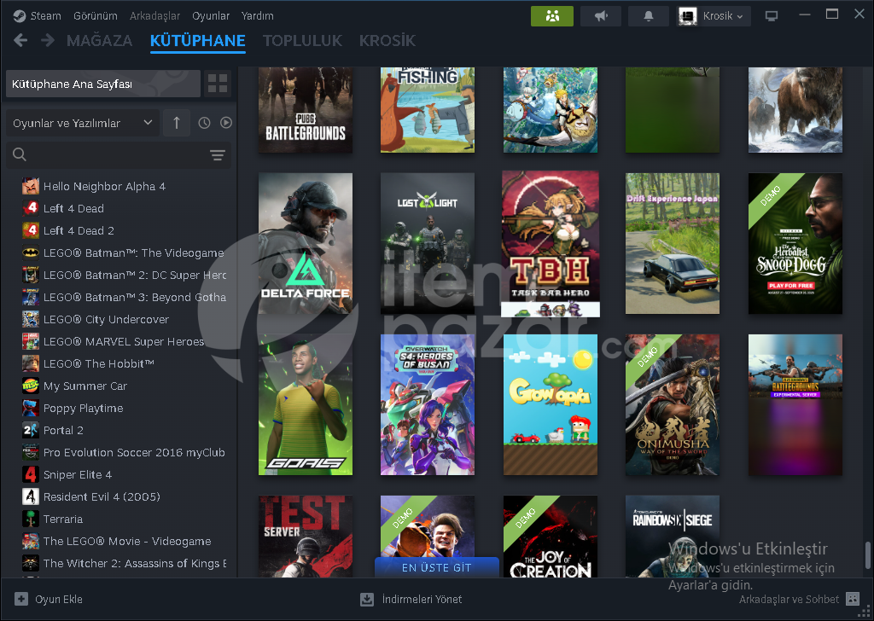Select The Witcher 2: Assassins of Kings
This screenshot has width=874, height=621.
click(123, 564)
